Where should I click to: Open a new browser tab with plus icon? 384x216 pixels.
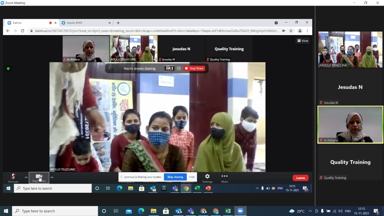point(118,23)
